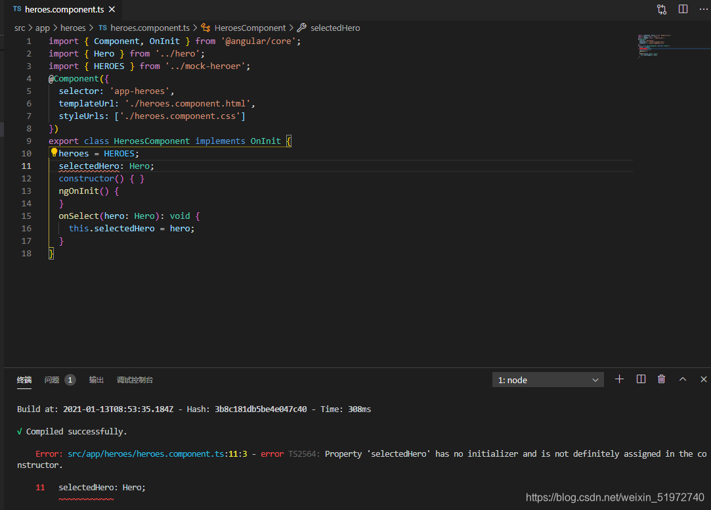Click the 'Build at:' terminal line
The height and width of the screenshot is (510, 711).
pyautogui.click(x=194, y=409)
